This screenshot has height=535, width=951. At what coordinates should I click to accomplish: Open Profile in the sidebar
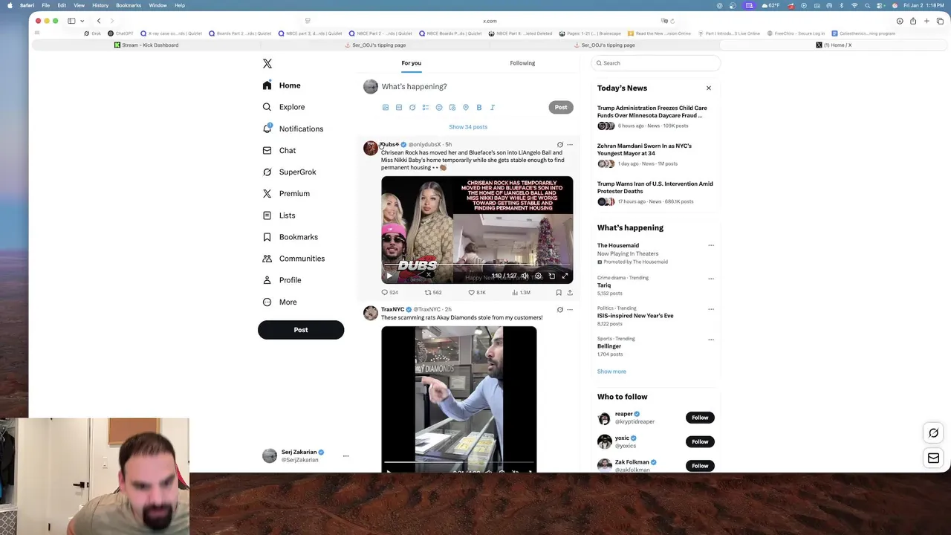[282, 280]
